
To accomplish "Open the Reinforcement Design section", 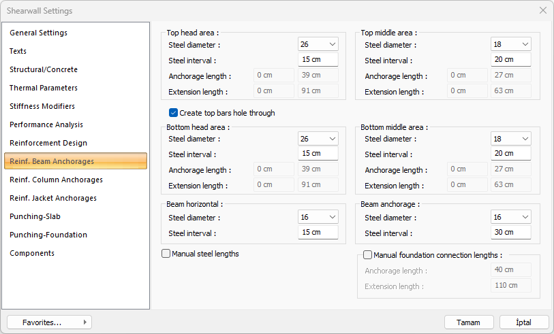I will click(48, 143).
